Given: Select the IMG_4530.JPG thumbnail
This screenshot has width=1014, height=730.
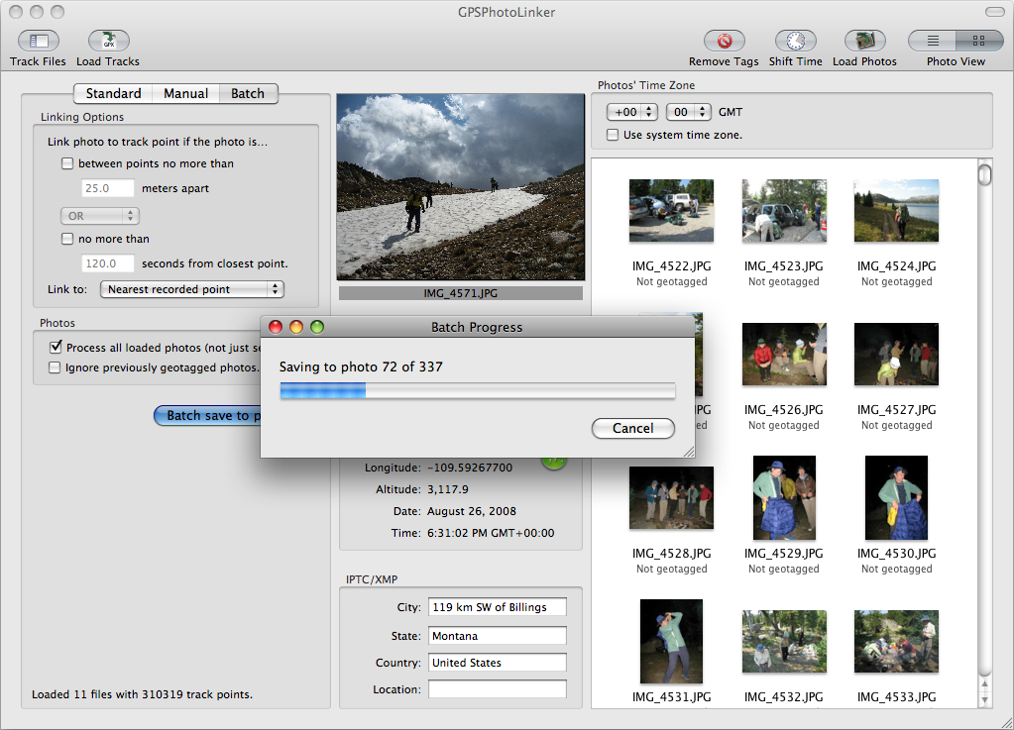Looking at the screenshot, I should (x=896, y=497).
